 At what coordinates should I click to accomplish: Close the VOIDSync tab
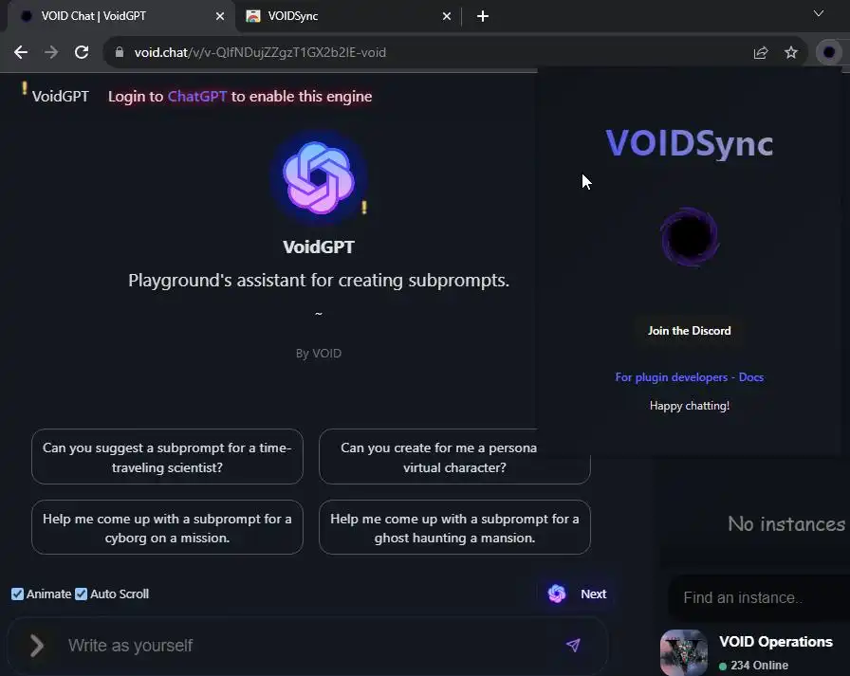click(447, 16)
